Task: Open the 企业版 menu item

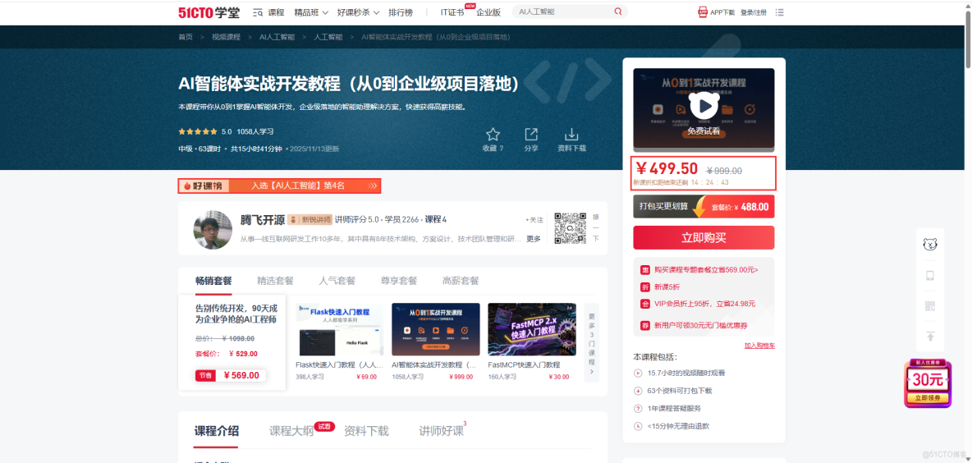Action: (x=488, y=12)
